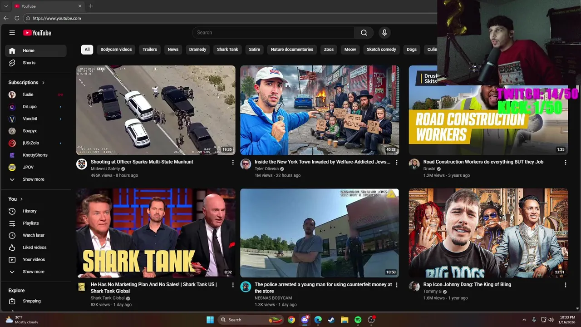Image resolution: width=581 pixels, height=327 pixels.
Task: Select the Dogs filter chip
Action: click(412, 50)
